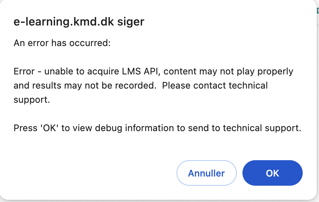
Task: Click the 'content may not play properly' text
Action: [x=229, y=72]
